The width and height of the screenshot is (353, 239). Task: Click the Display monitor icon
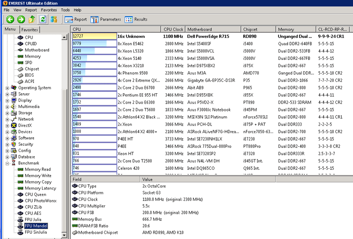[14, 100]
